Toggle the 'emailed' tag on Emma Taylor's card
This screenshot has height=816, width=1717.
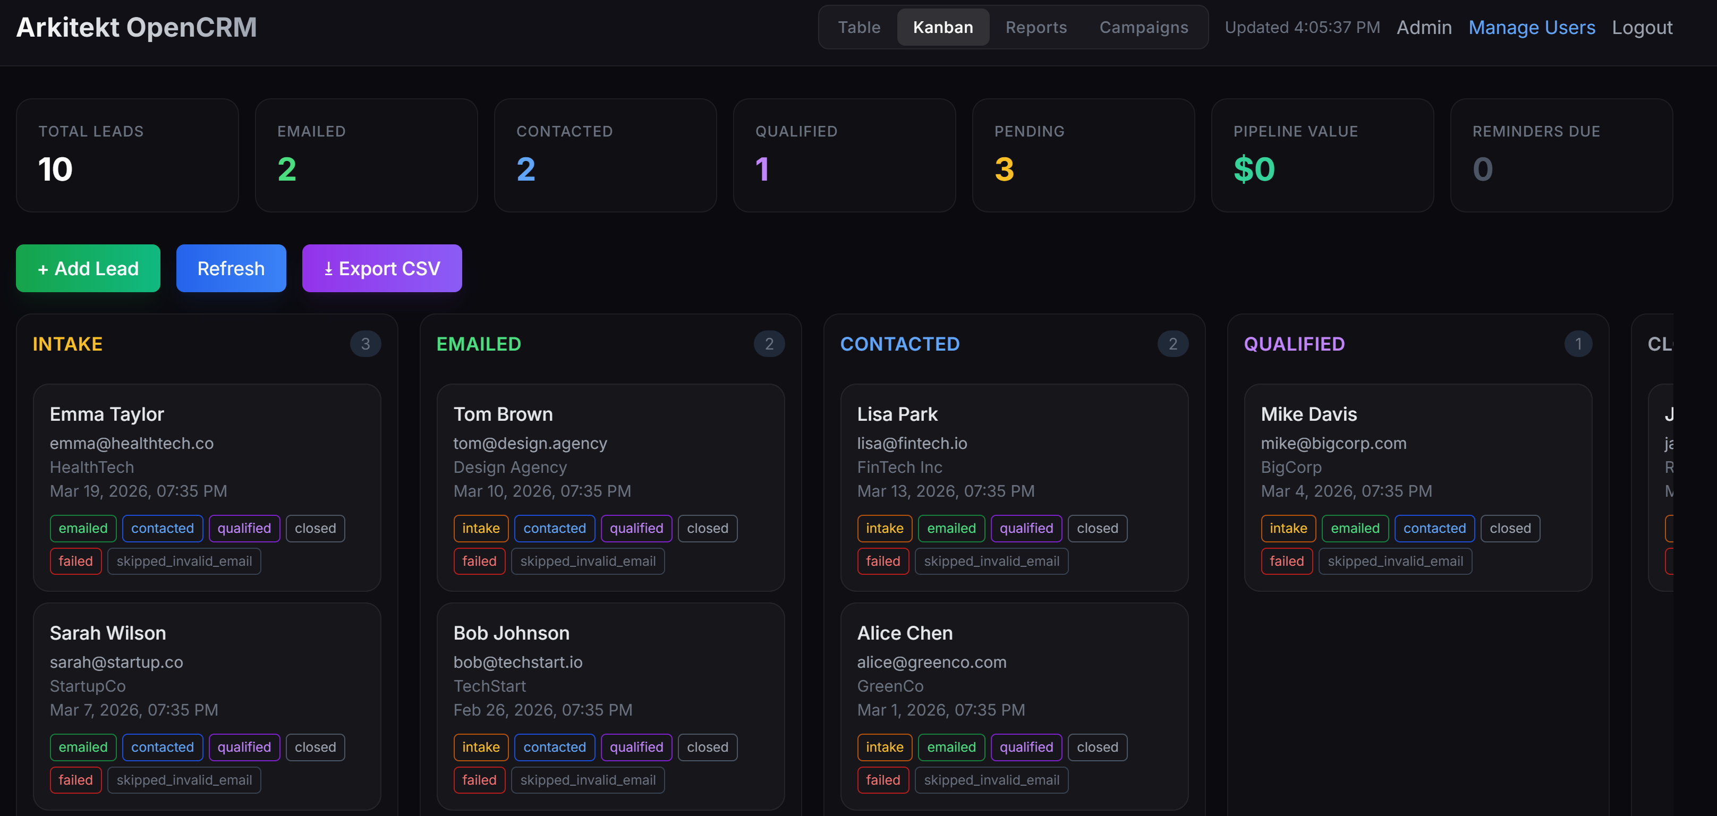83,528
